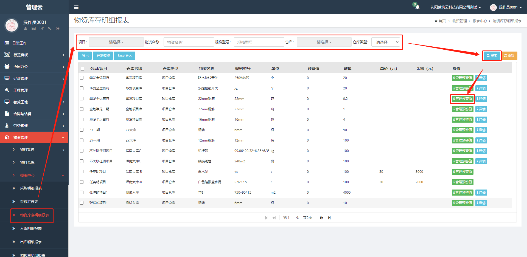527x257 pixels.
Task: Go to next page in table pagination
Action: coord(321,218)
